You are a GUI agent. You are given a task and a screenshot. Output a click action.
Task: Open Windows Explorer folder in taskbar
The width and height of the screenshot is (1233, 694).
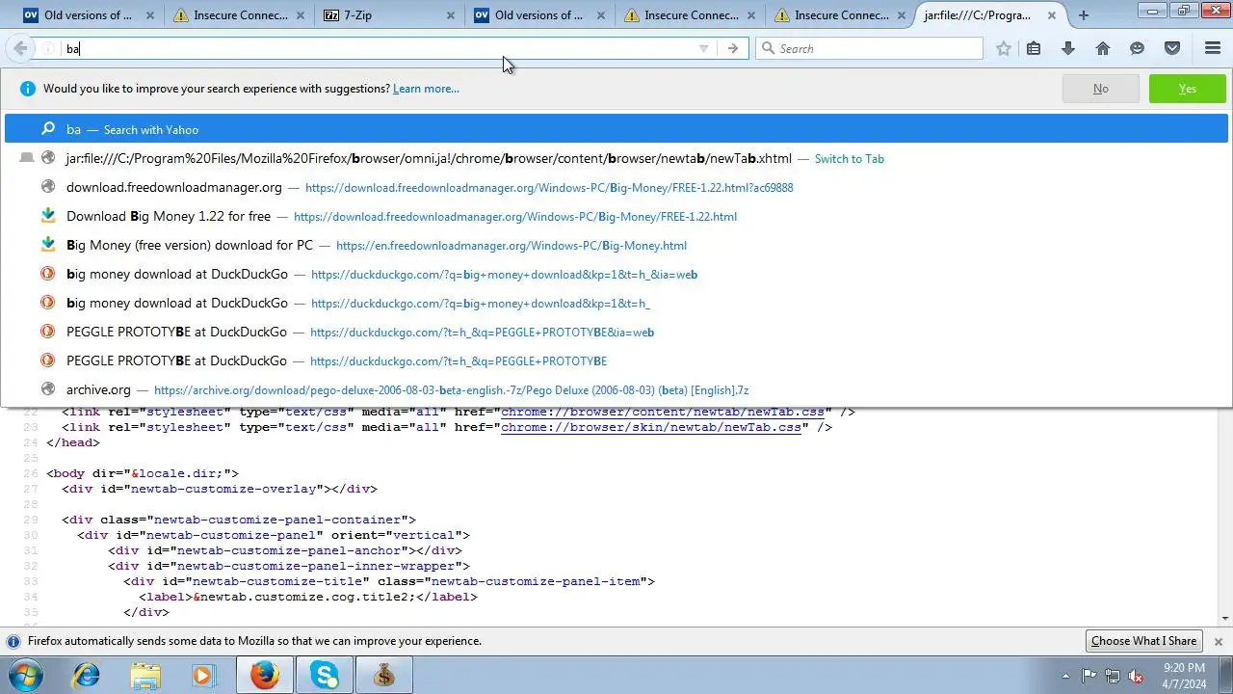point(145,675)
